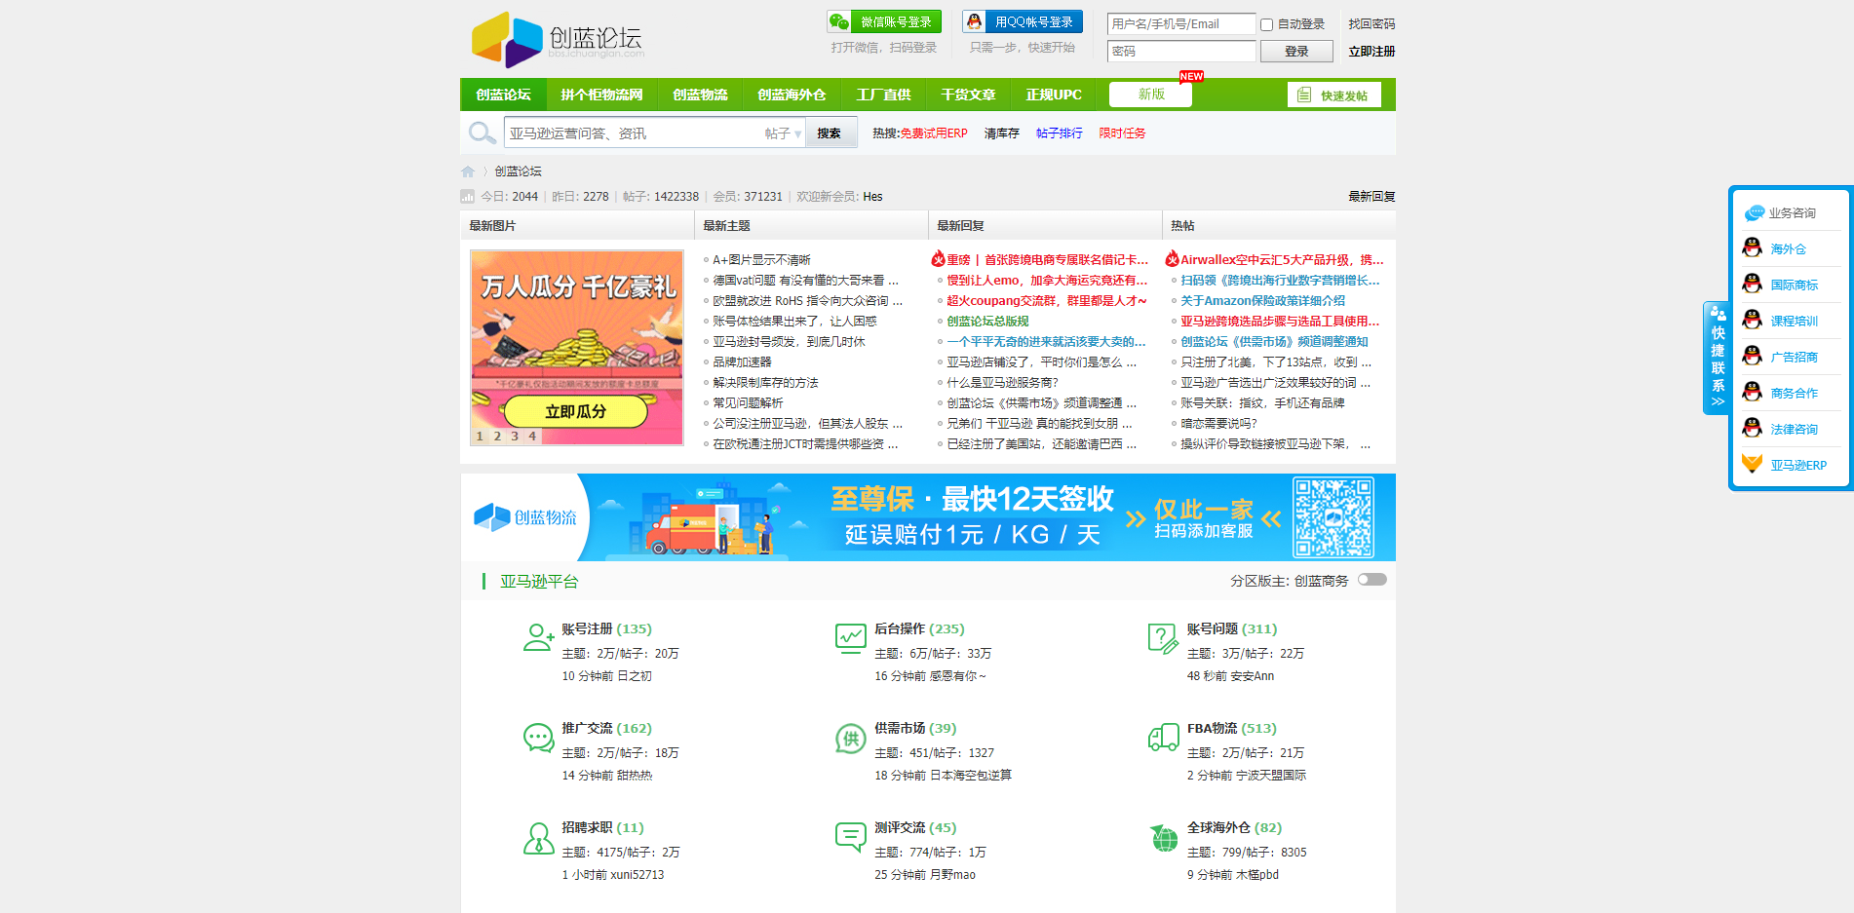Open the 全球海外仓 globe icon
1854x913 pixels.
coord(1164,837)
